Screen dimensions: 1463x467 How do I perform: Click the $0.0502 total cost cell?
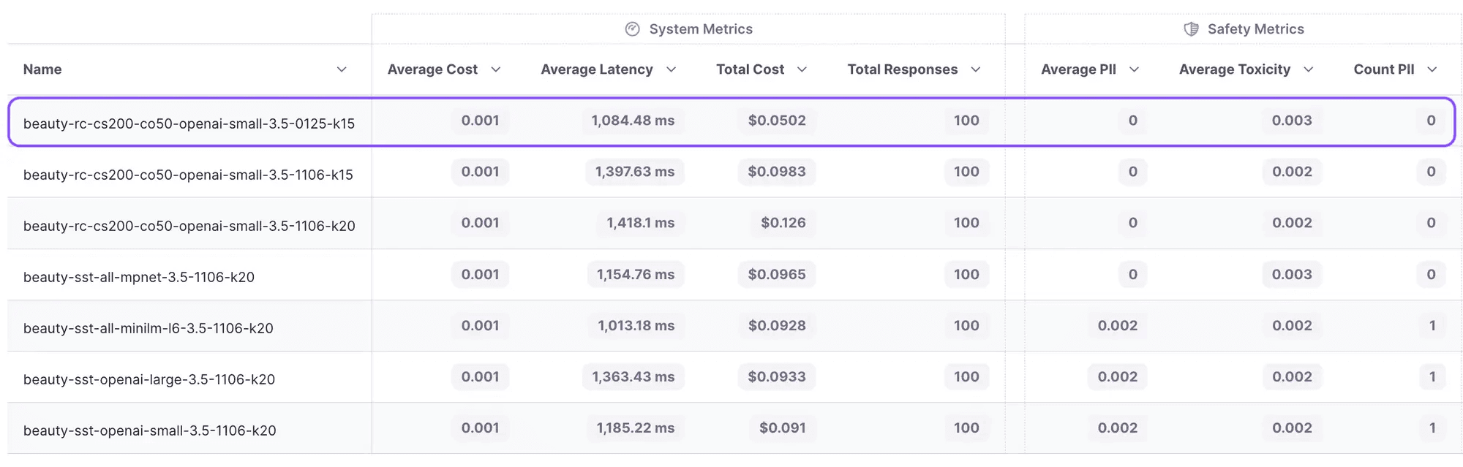click(x=777, y=121)
